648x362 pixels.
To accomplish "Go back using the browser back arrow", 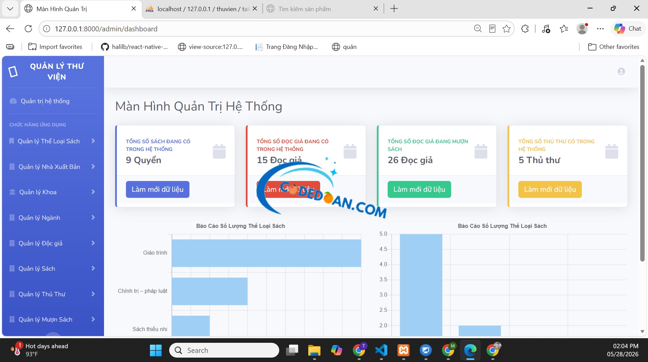I will click(10, 29).
